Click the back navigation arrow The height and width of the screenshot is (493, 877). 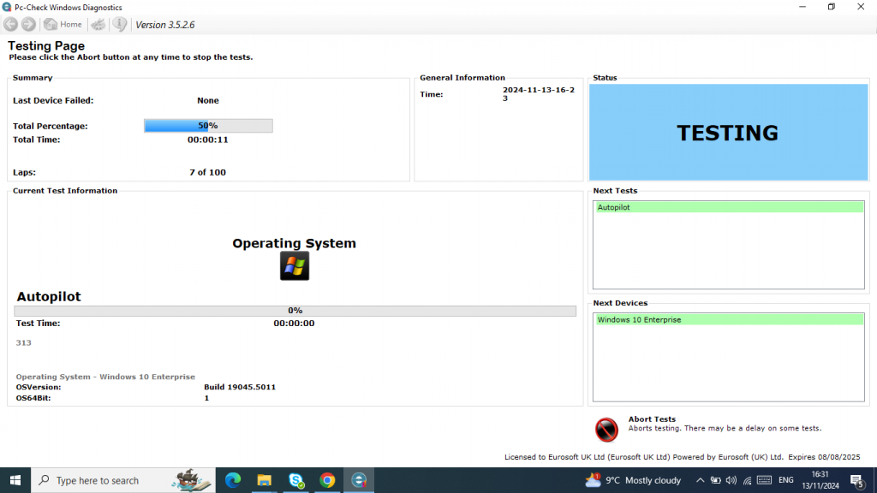coord(10,24)
